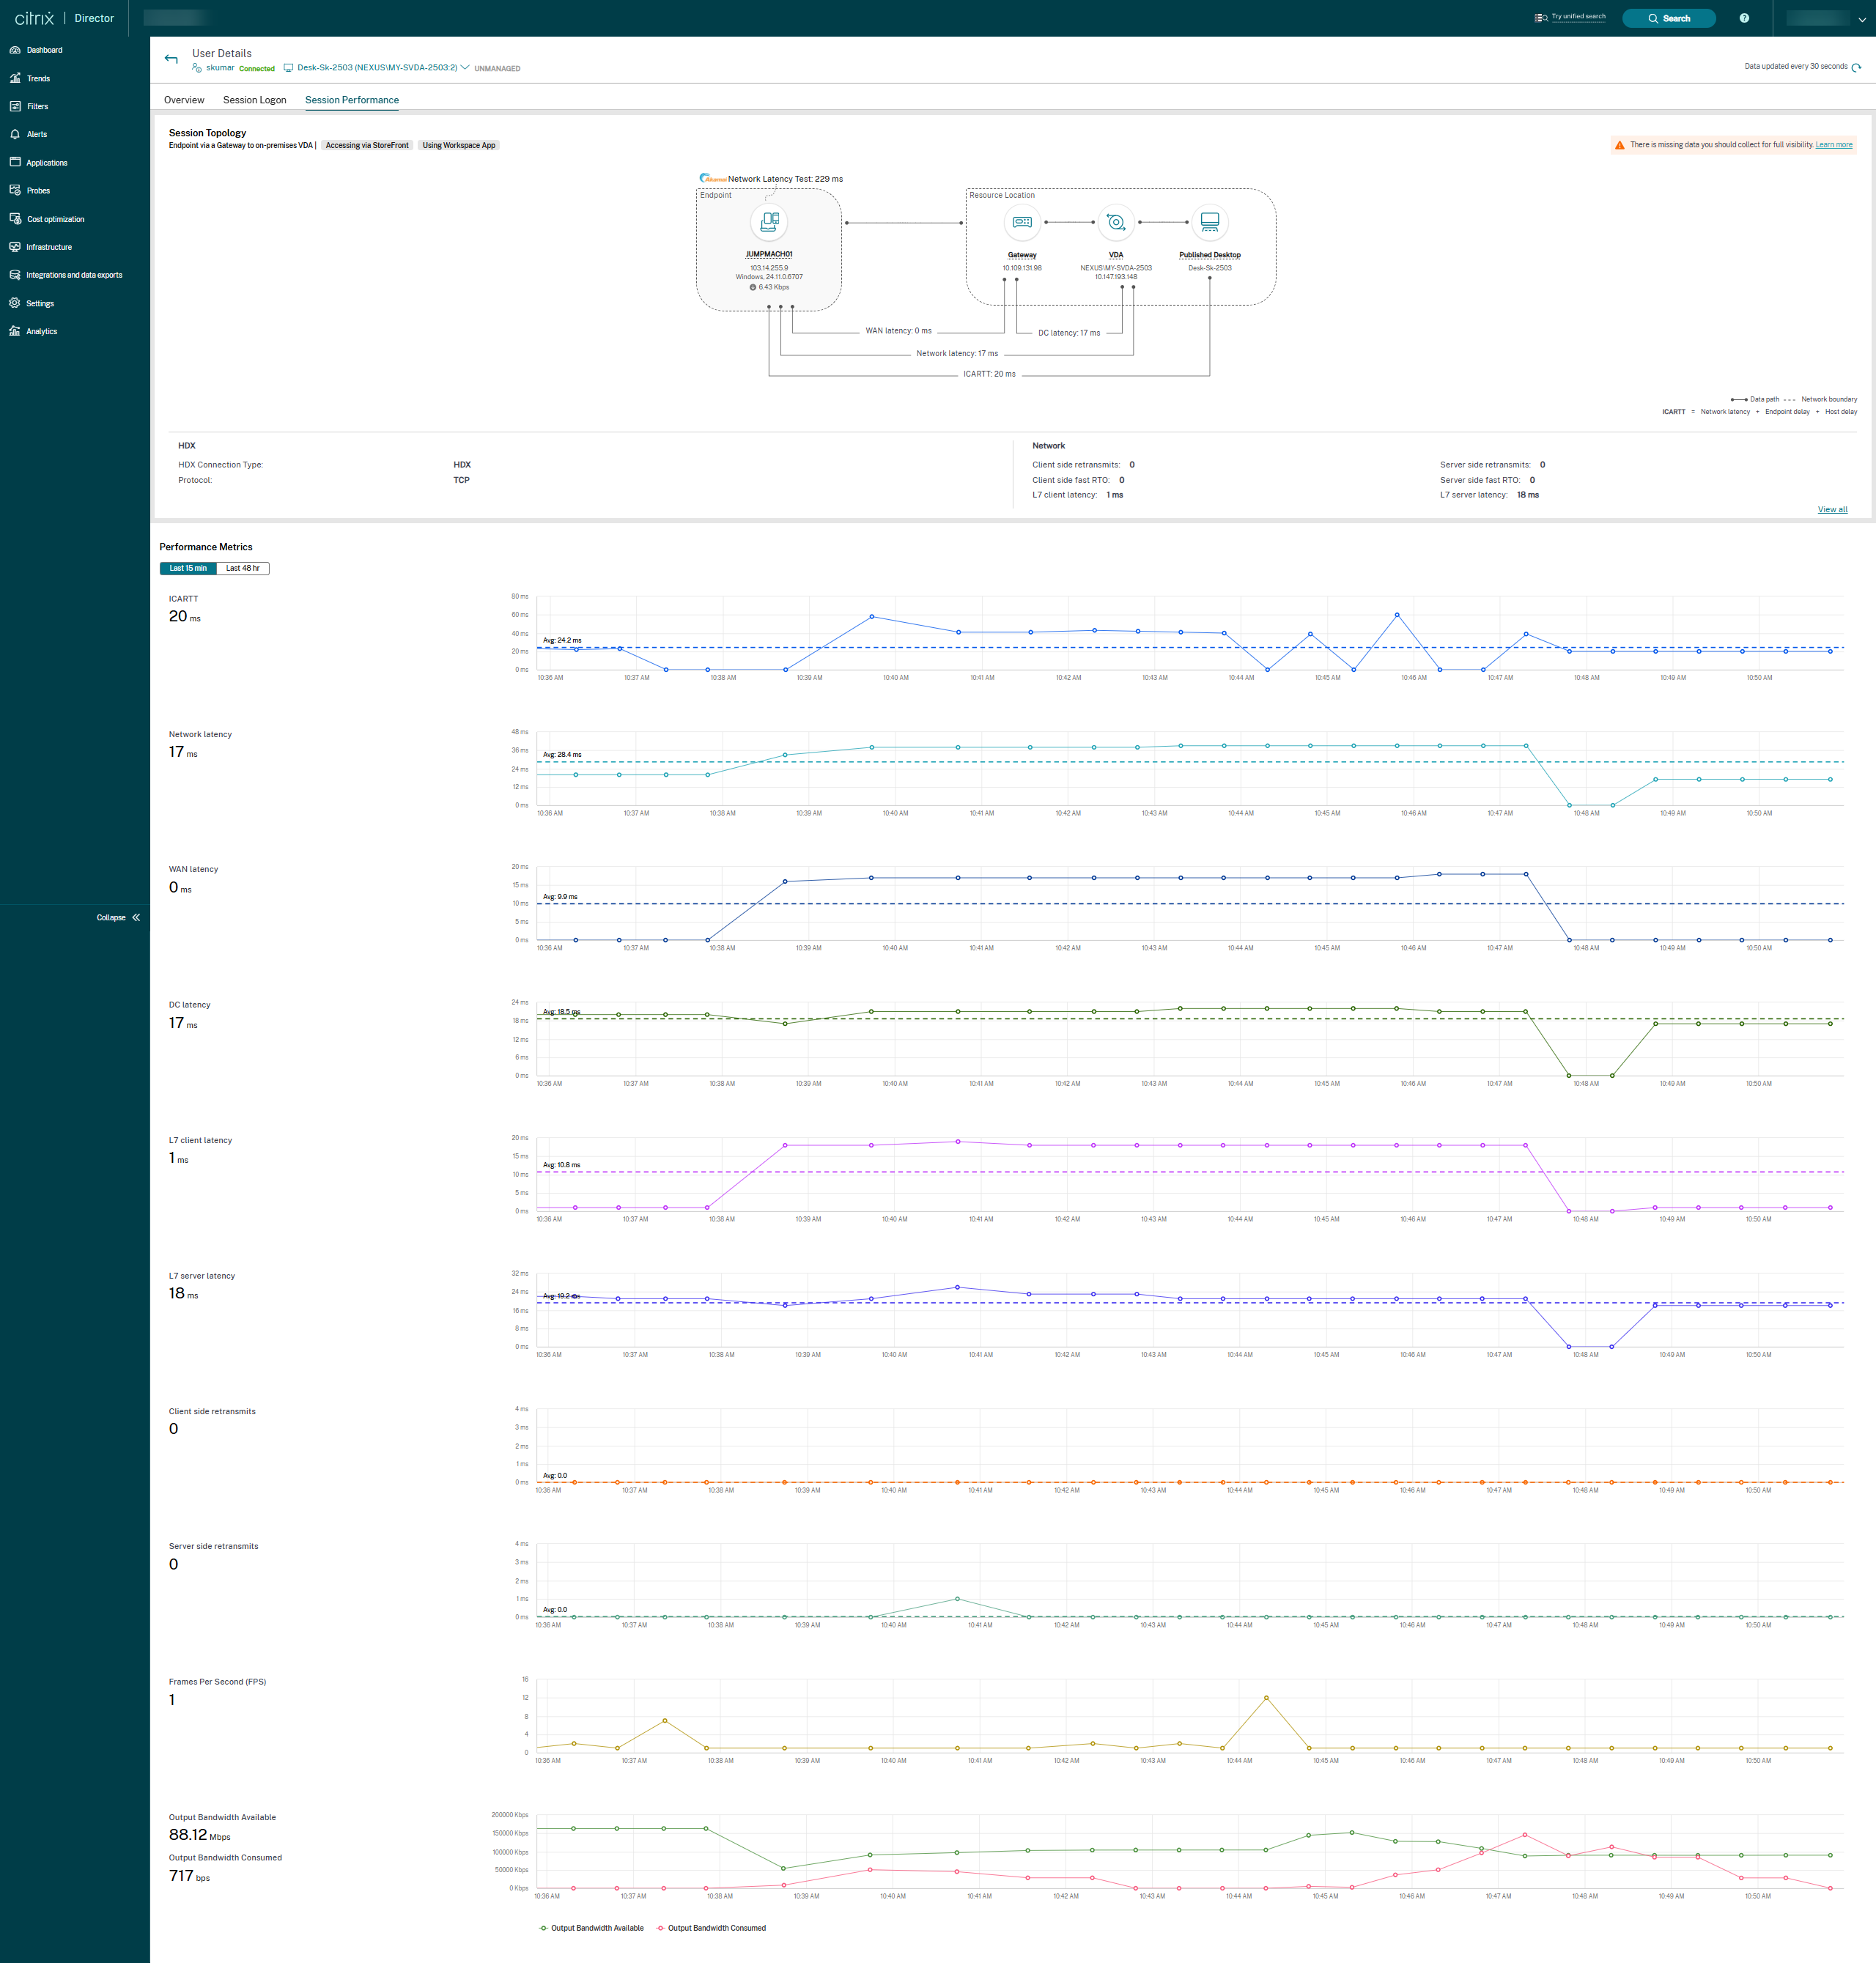Viewport: 1876px width, 1963px height.
Task: Open the user account dropdown in header
Action: click(x=1861, y=19)
